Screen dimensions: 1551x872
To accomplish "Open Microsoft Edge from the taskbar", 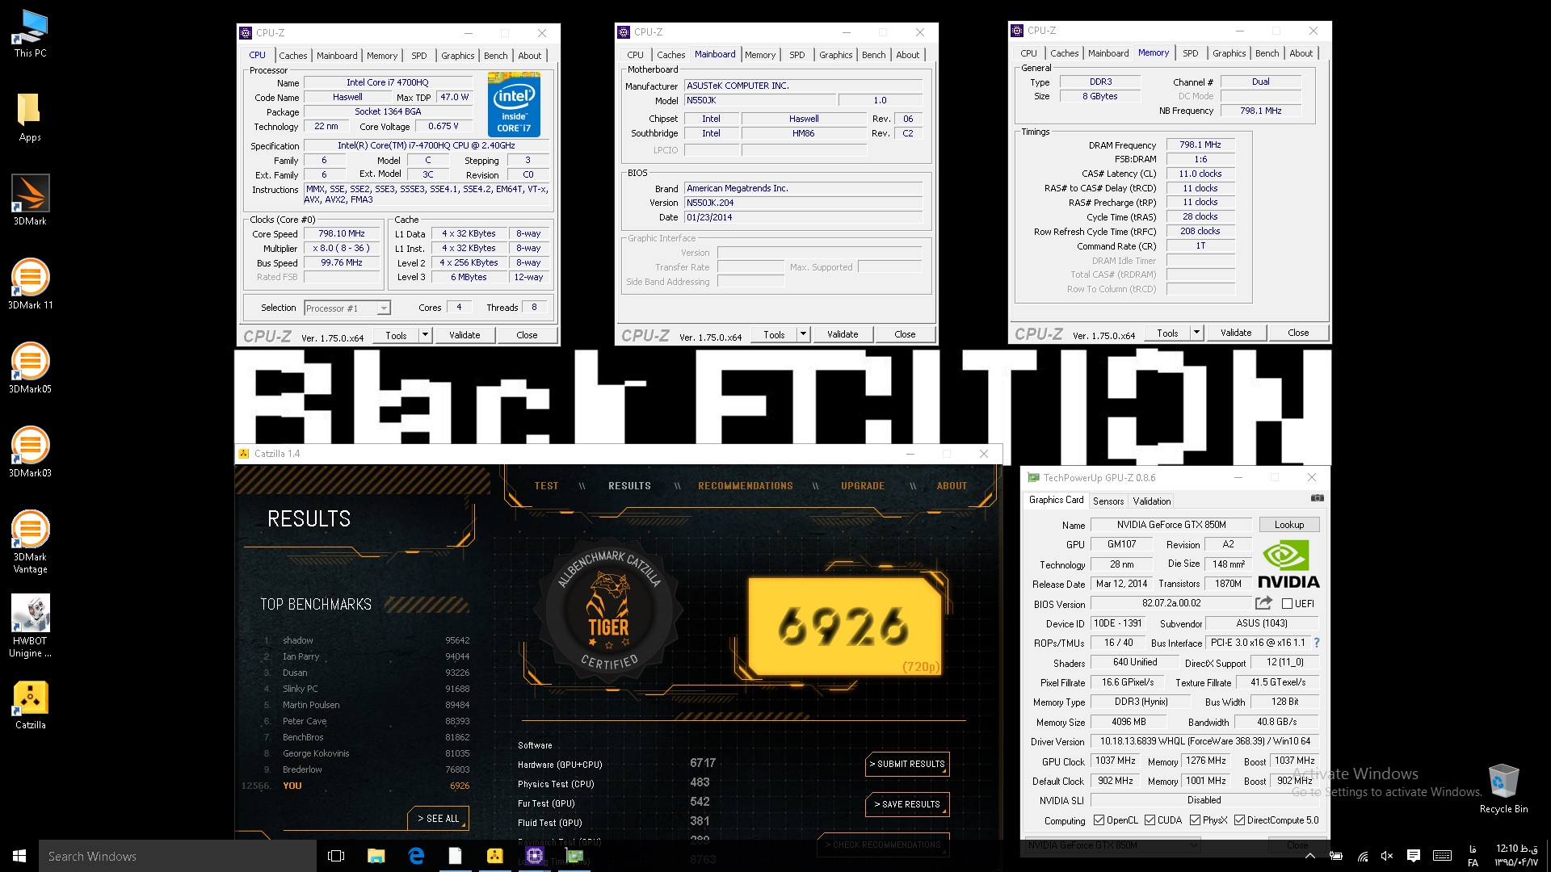I will point(416,856).
